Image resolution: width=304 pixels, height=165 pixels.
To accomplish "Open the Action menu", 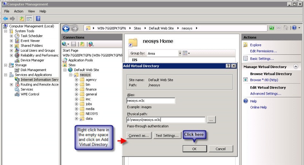I will (19, 11).
